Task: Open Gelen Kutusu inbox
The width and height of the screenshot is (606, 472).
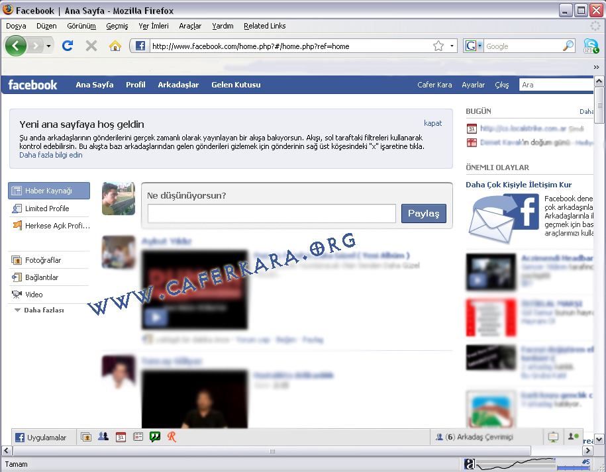Action: [x=236, y=85]
